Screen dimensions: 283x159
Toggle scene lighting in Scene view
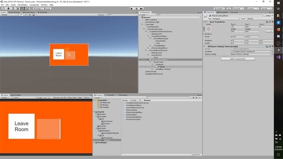click(26, 15)
